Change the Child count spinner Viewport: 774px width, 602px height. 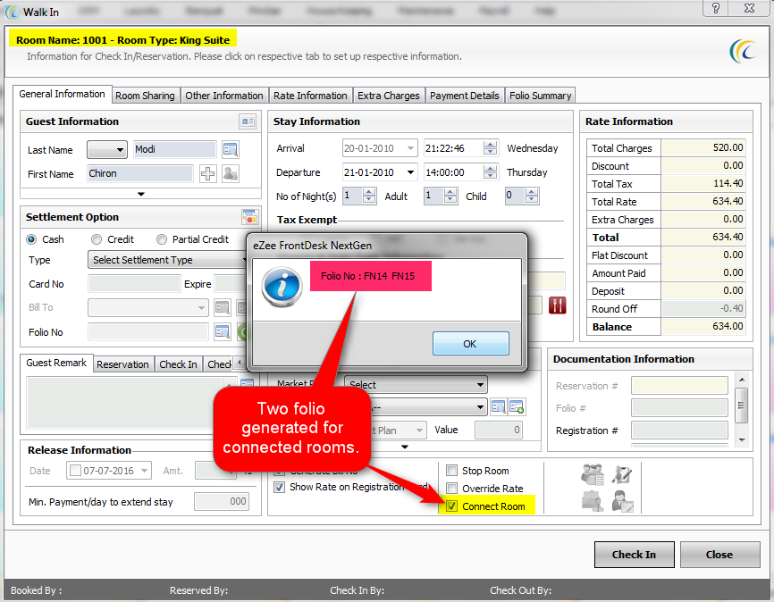[531, 196]
